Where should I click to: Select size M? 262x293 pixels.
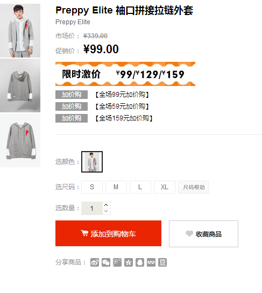pyautogui.click(x=116, y=187)
